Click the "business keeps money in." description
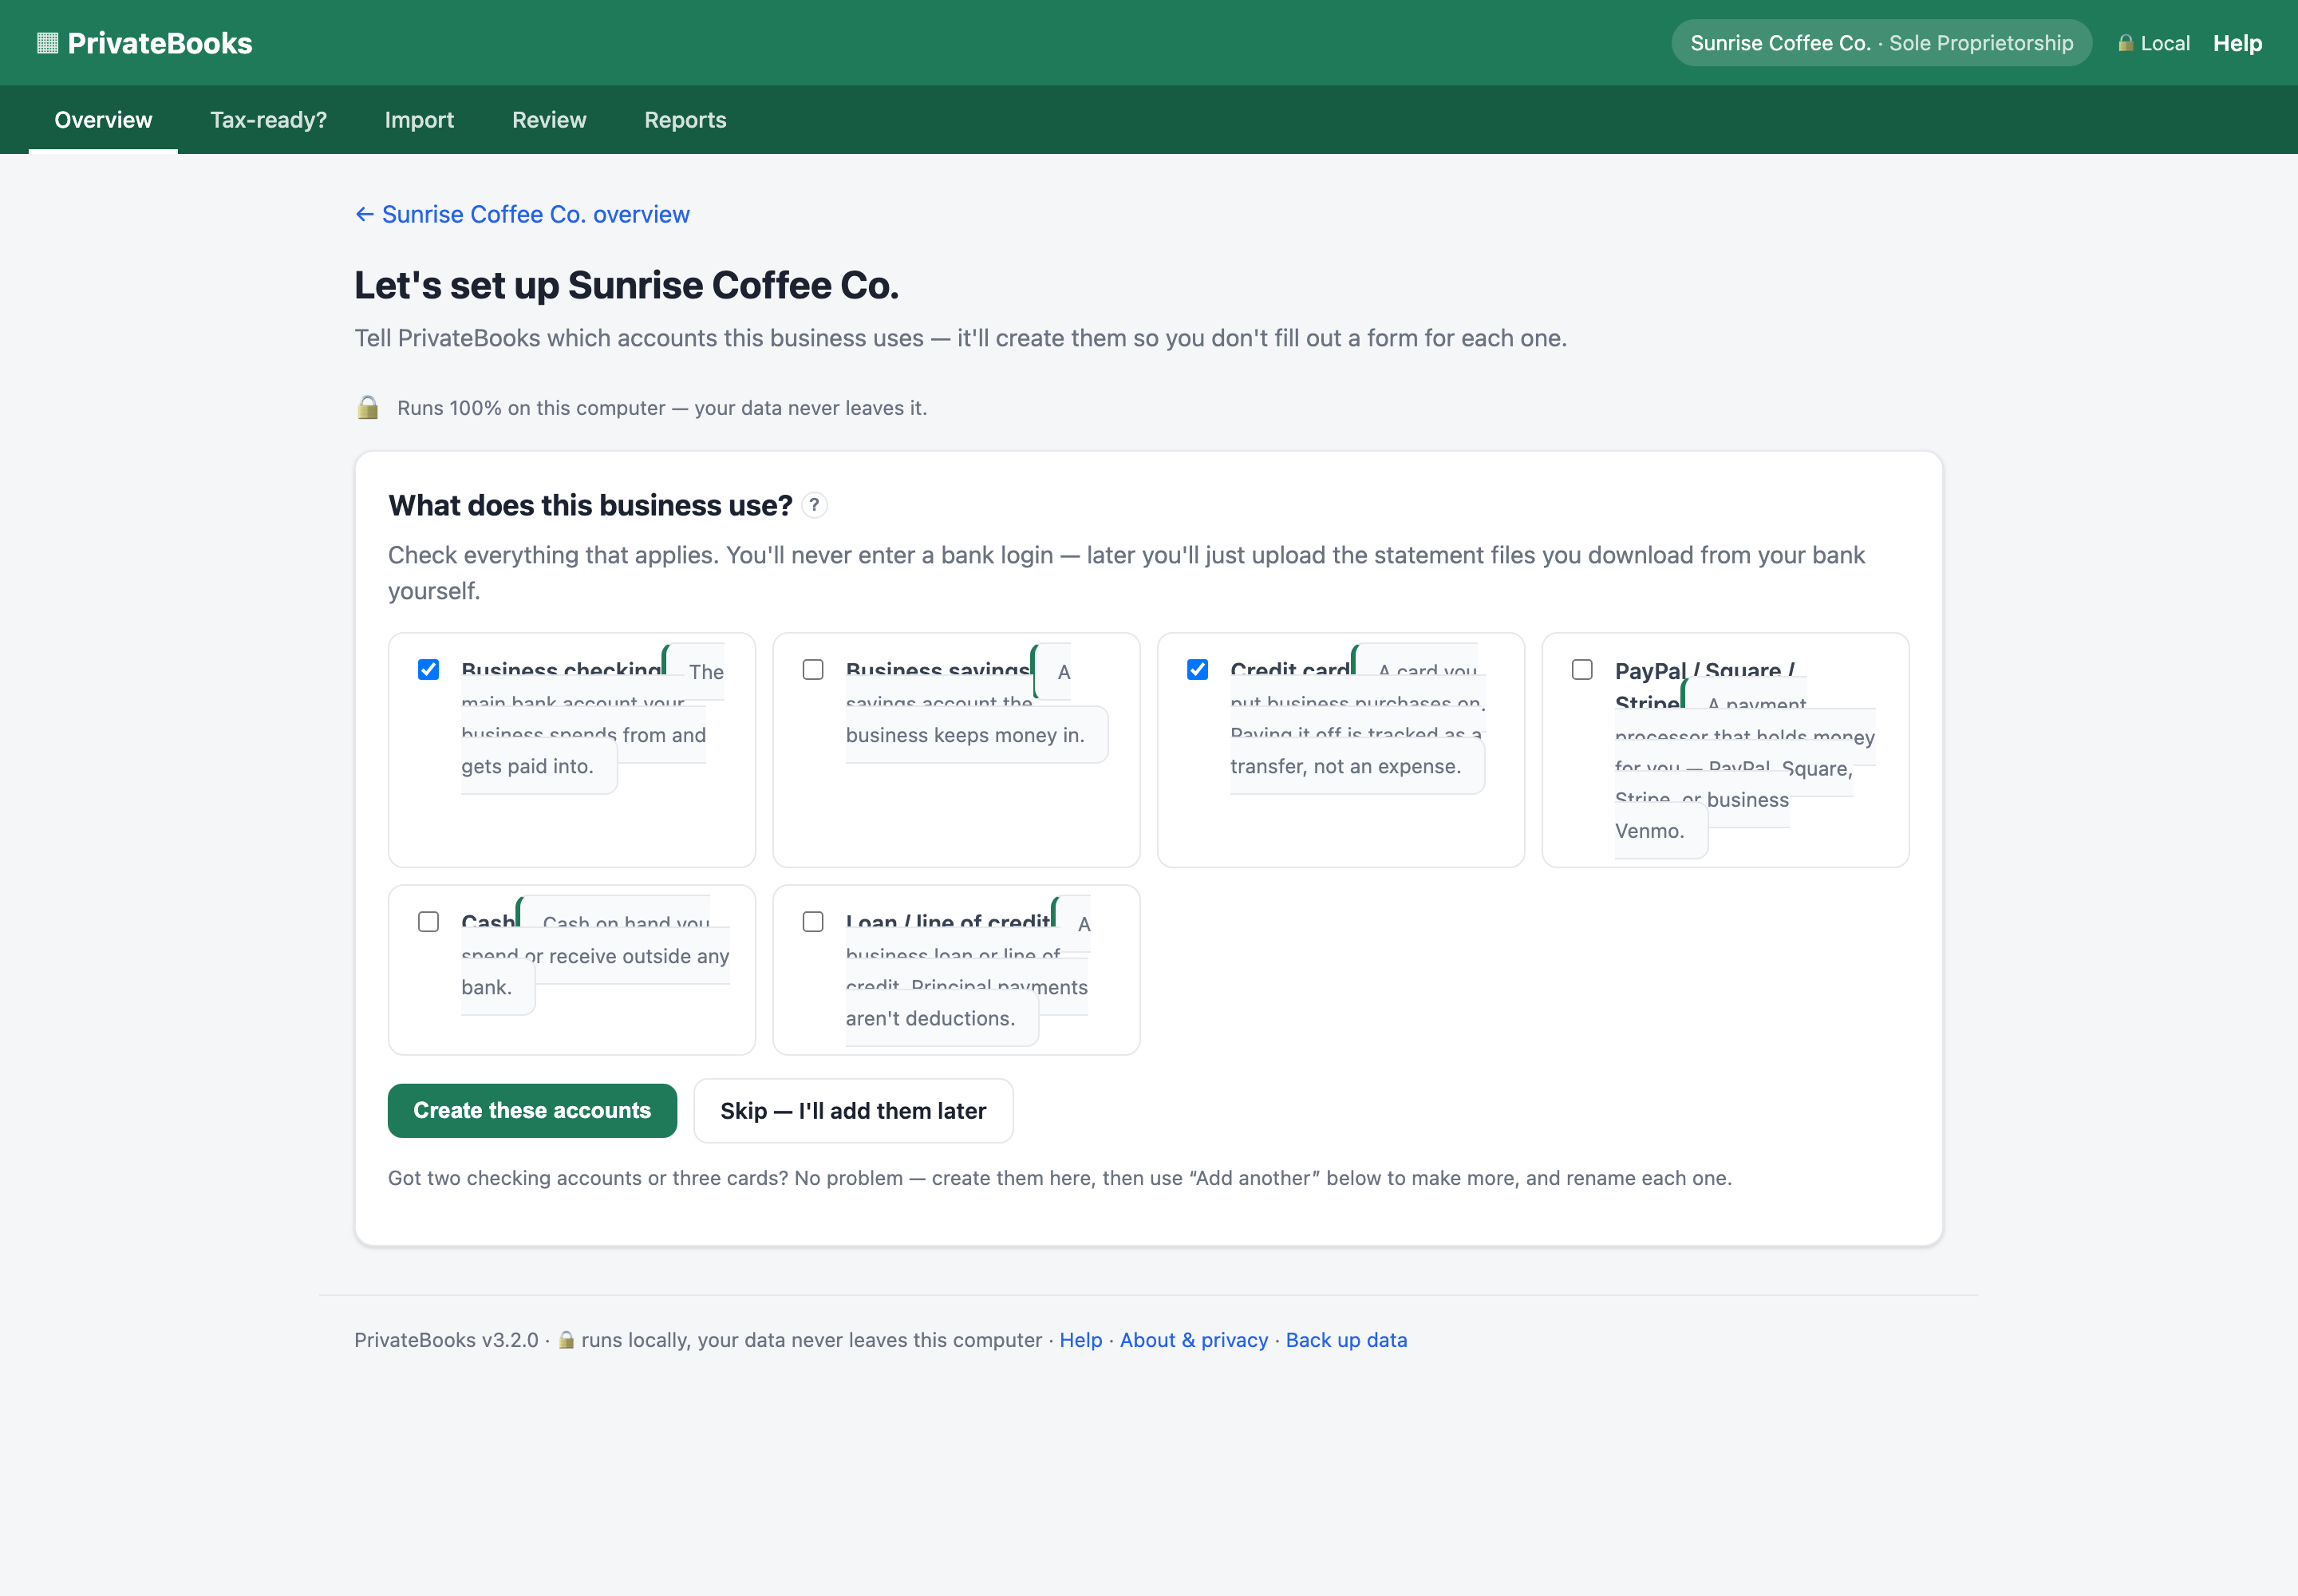Image resolution: width=2298 pixels, height=1596 pixels. click(x=965, y=735)
